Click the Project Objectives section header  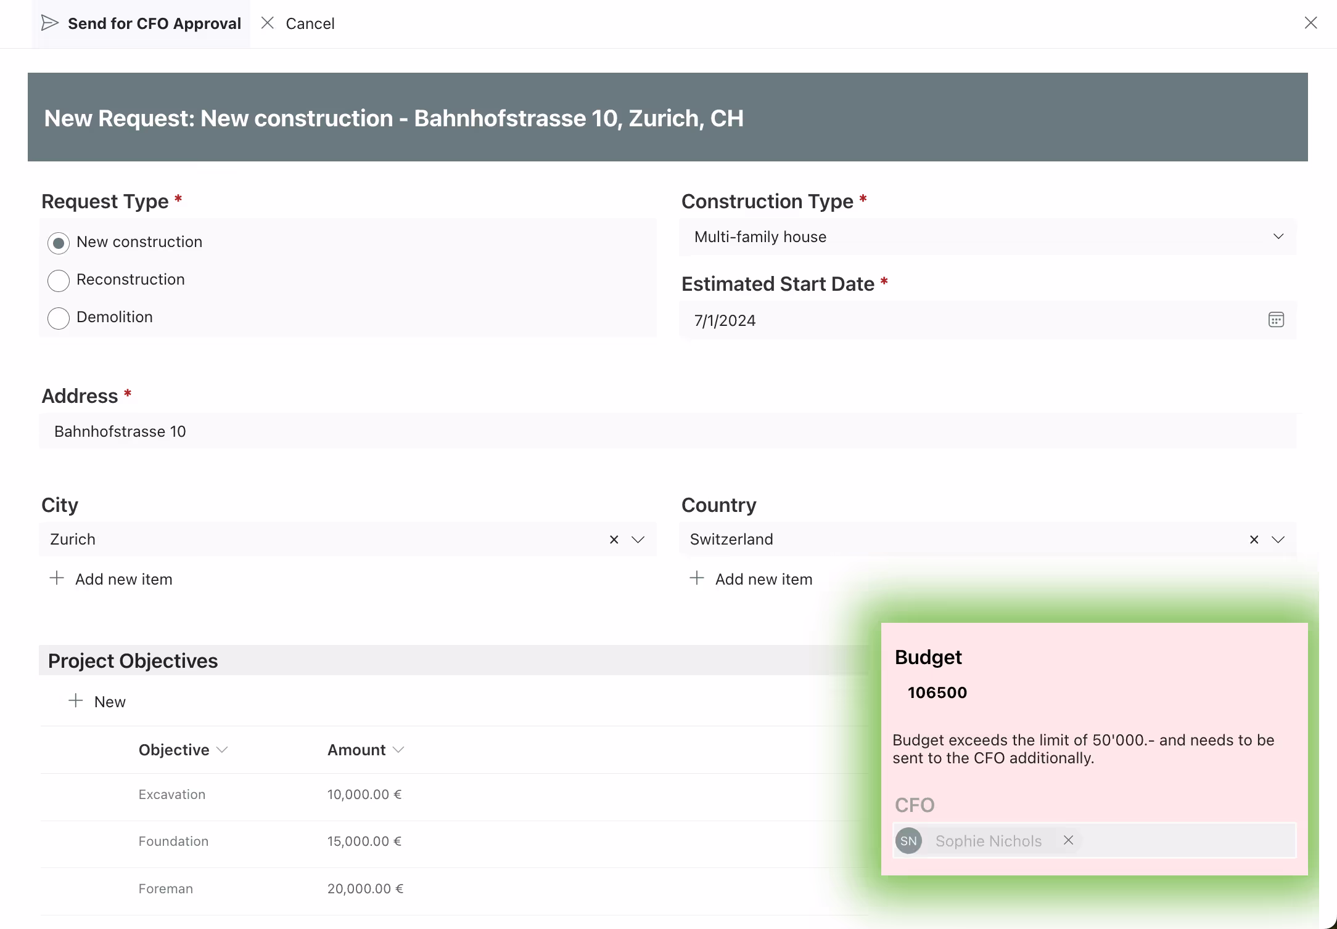(454, 660)
